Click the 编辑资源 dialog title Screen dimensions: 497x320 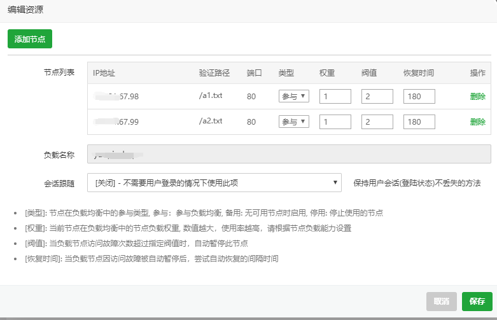[x=25, y=10]
